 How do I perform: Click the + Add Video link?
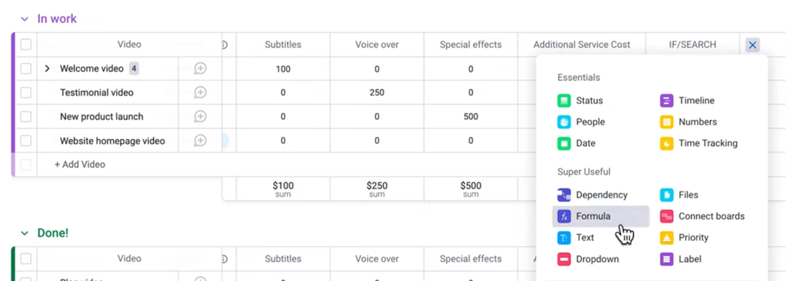[x=79, y=165]
